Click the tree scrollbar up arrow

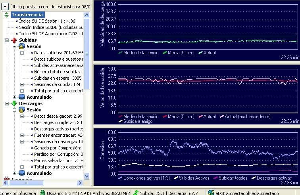pos(87,15)
